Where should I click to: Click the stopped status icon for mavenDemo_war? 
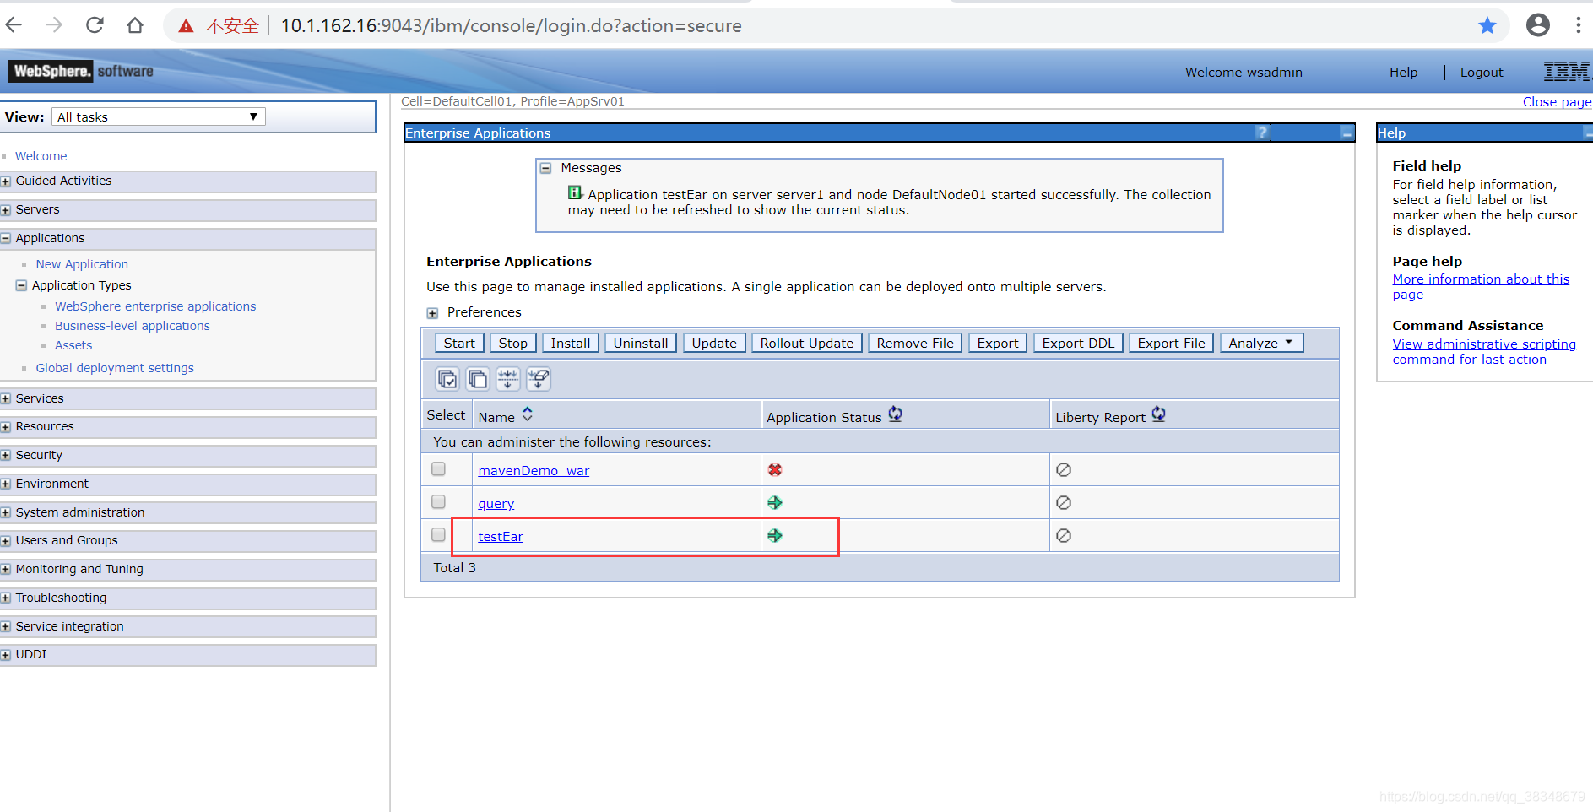tap(775, 469)
